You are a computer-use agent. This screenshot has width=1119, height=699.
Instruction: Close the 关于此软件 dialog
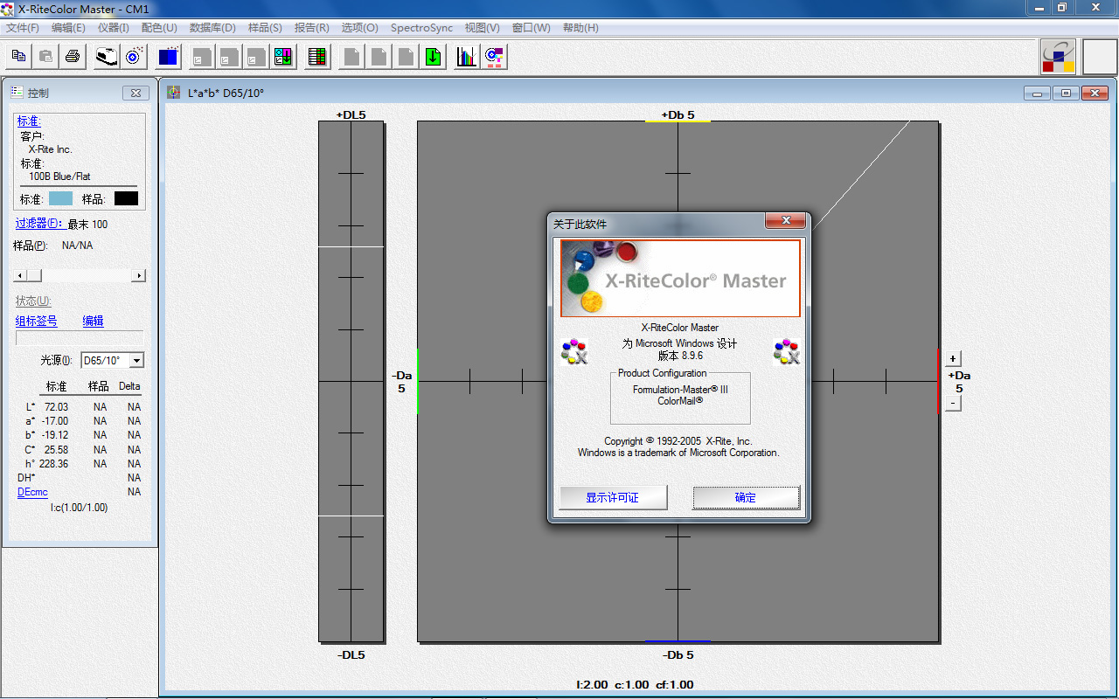(x=785, y=220)
